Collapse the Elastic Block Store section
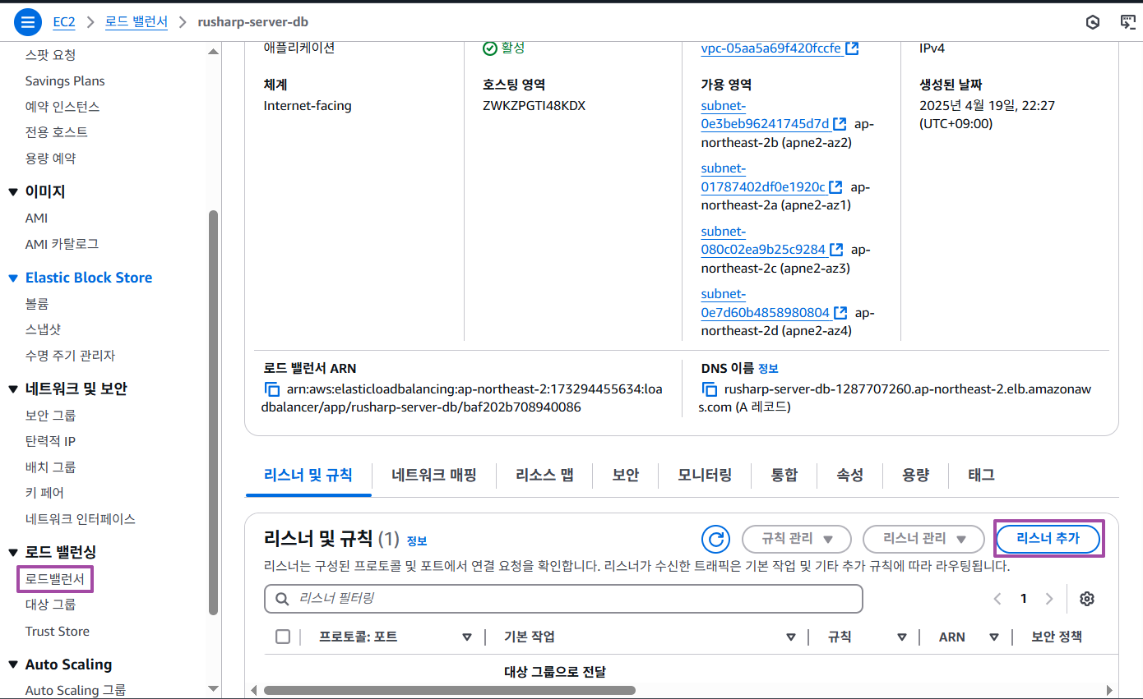 tap(13, 278)
